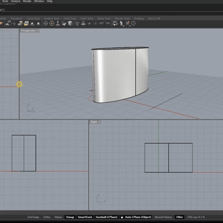The width and height of the screenshot is (223, 223).
Task: Switch to the Surface Tools tab
Action: click(51, 18)
